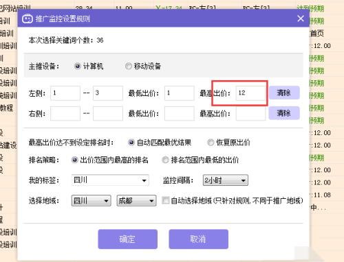This screenshot has height=262, width=344.
Task: Focus the 右侧 end rank input field
Action: tap(108, 113)
